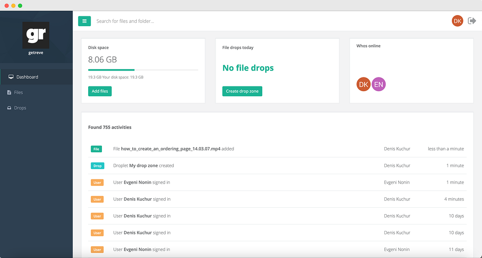Click the sign out arrow icon
The image size is (482, 258).
click(472, 21)
